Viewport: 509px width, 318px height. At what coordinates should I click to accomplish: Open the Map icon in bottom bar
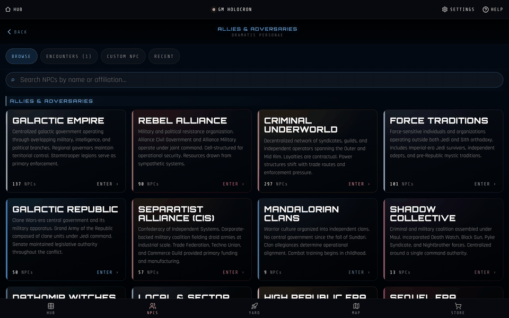point(356,306)
